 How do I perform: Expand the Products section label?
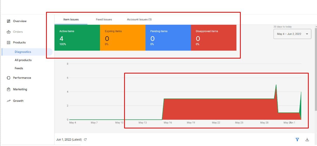tap(19, 43)
